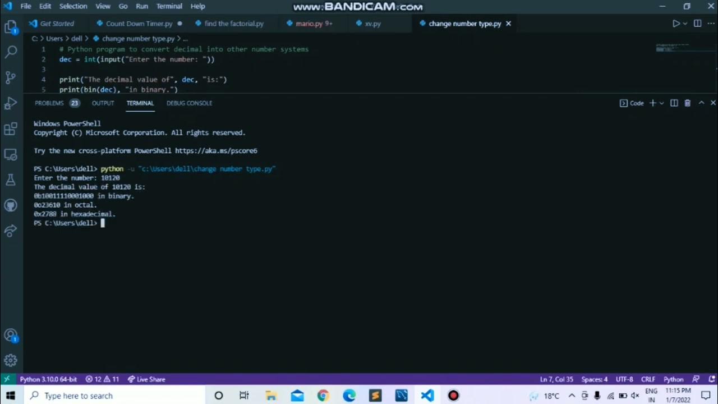
Task: Open Google Chrome from the taskbar
Action: pos(323,396)
